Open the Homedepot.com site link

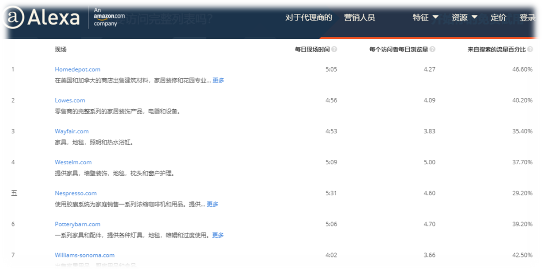(78, 69)
